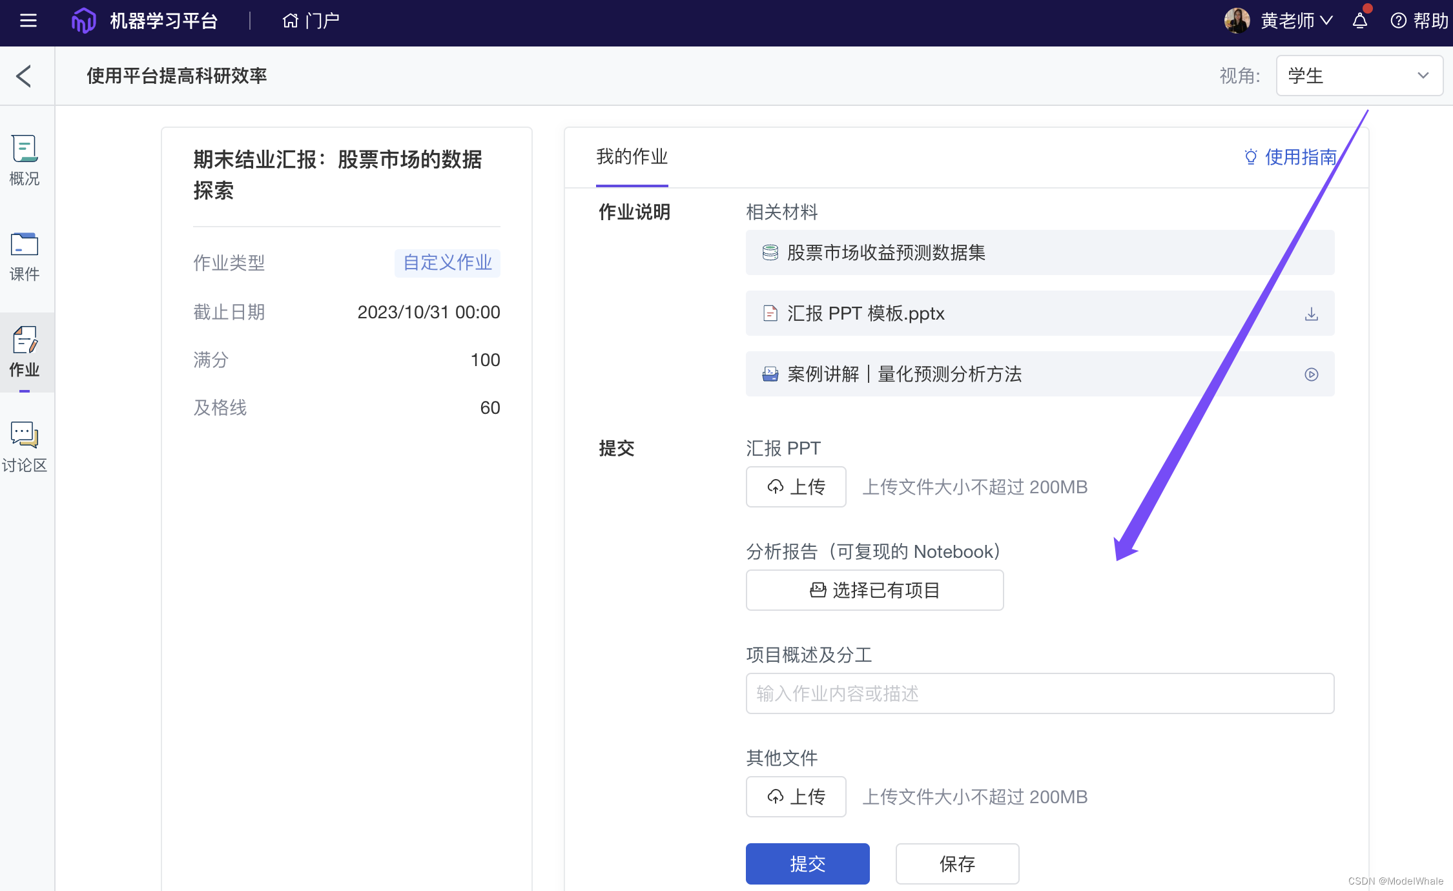Open the 股票市场收益预测数据集 dataset
1453x891 pixels.
pyautogui.click(x=886, y=252)
